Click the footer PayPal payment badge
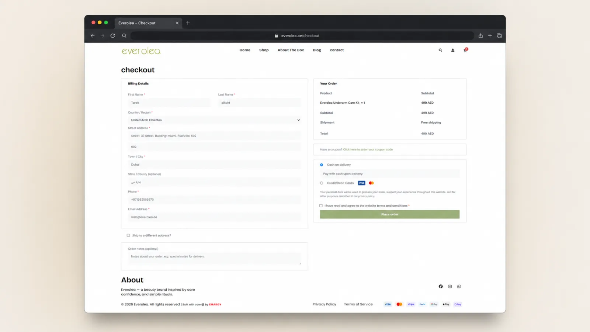Screen dimensions: 590x332 click(423, 304)
